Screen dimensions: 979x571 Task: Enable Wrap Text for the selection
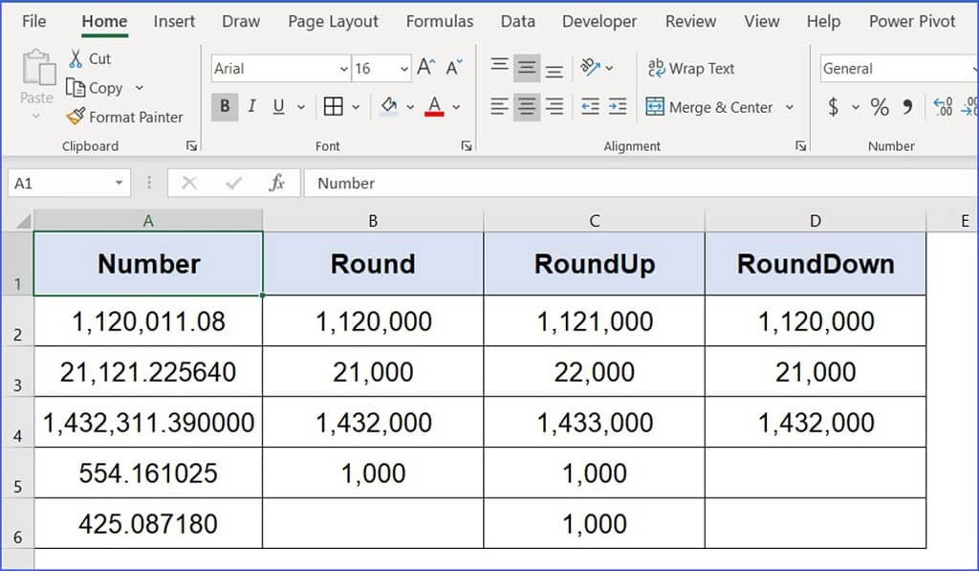click(690, 68)
